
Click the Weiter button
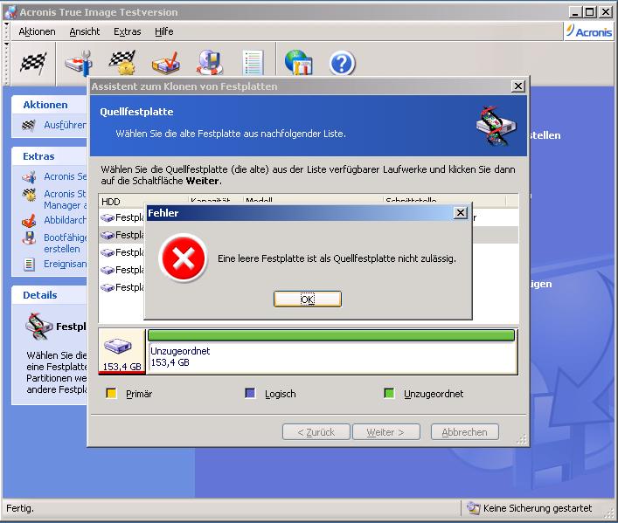385,432
